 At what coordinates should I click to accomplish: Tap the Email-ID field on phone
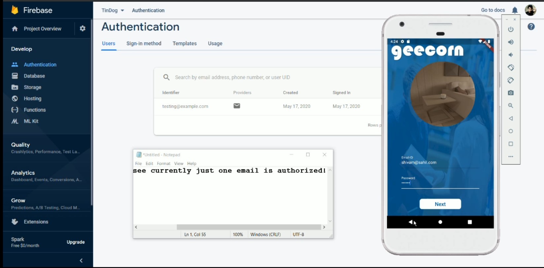coord(440,162)
